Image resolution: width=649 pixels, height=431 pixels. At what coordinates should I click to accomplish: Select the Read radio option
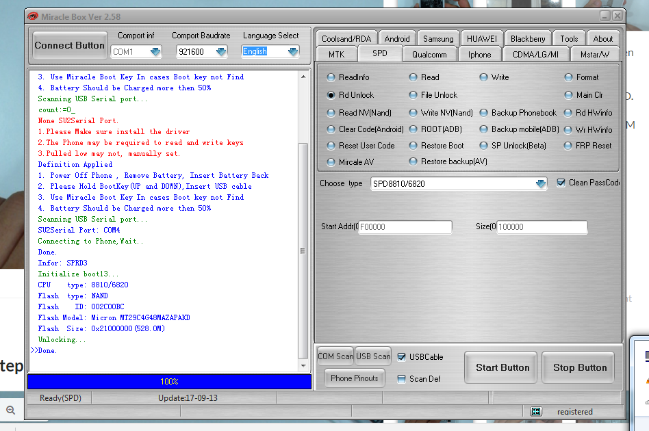tap(424, 77)
